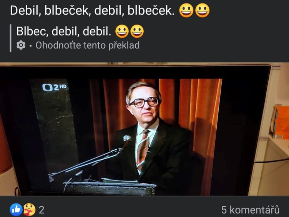Open reactions list via the count '2'

(x=42, y=210)
